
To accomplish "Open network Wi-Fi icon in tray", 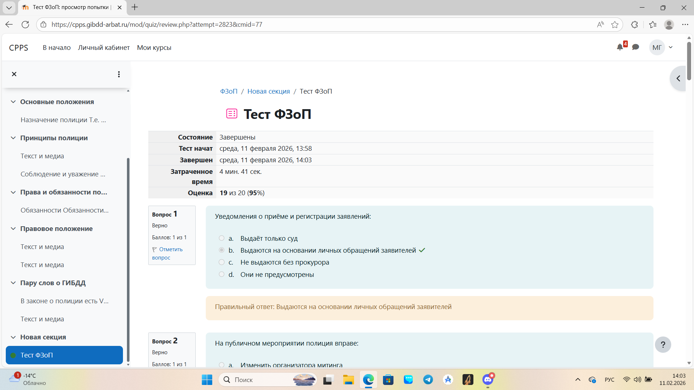I will [626, 380].
